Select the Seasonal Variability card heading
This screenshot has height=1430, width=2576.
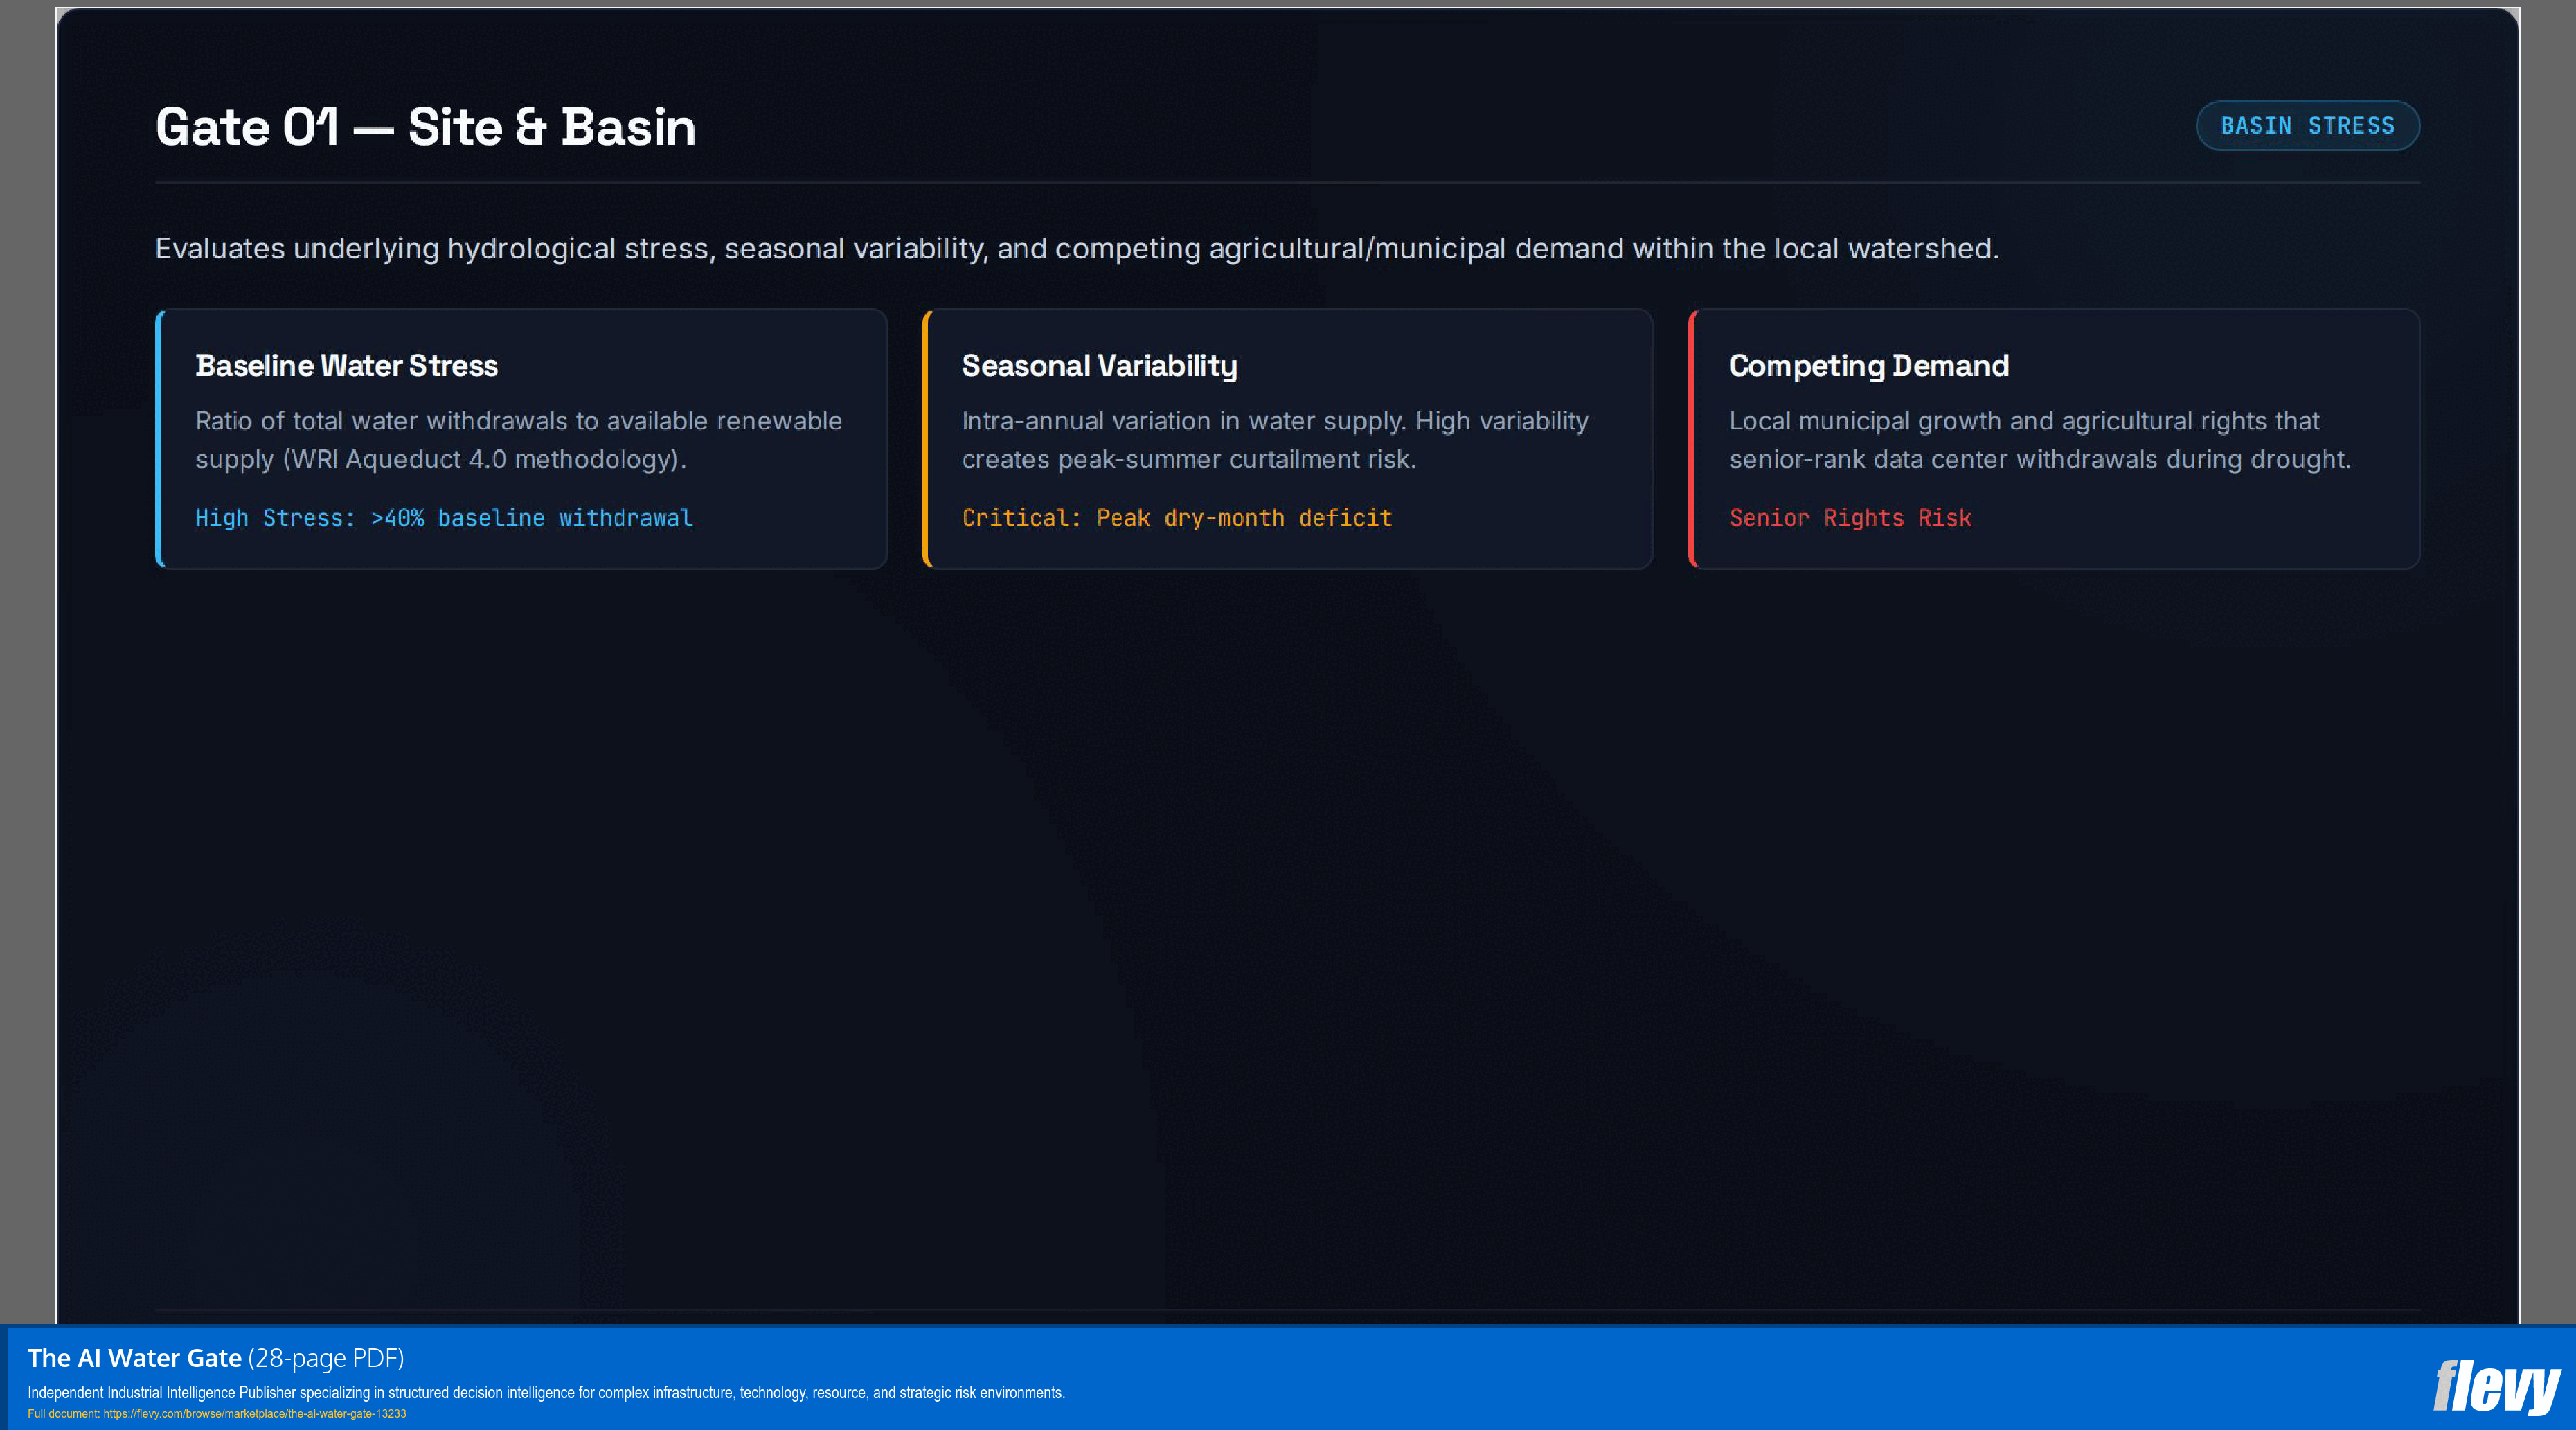pos(1099,366)
